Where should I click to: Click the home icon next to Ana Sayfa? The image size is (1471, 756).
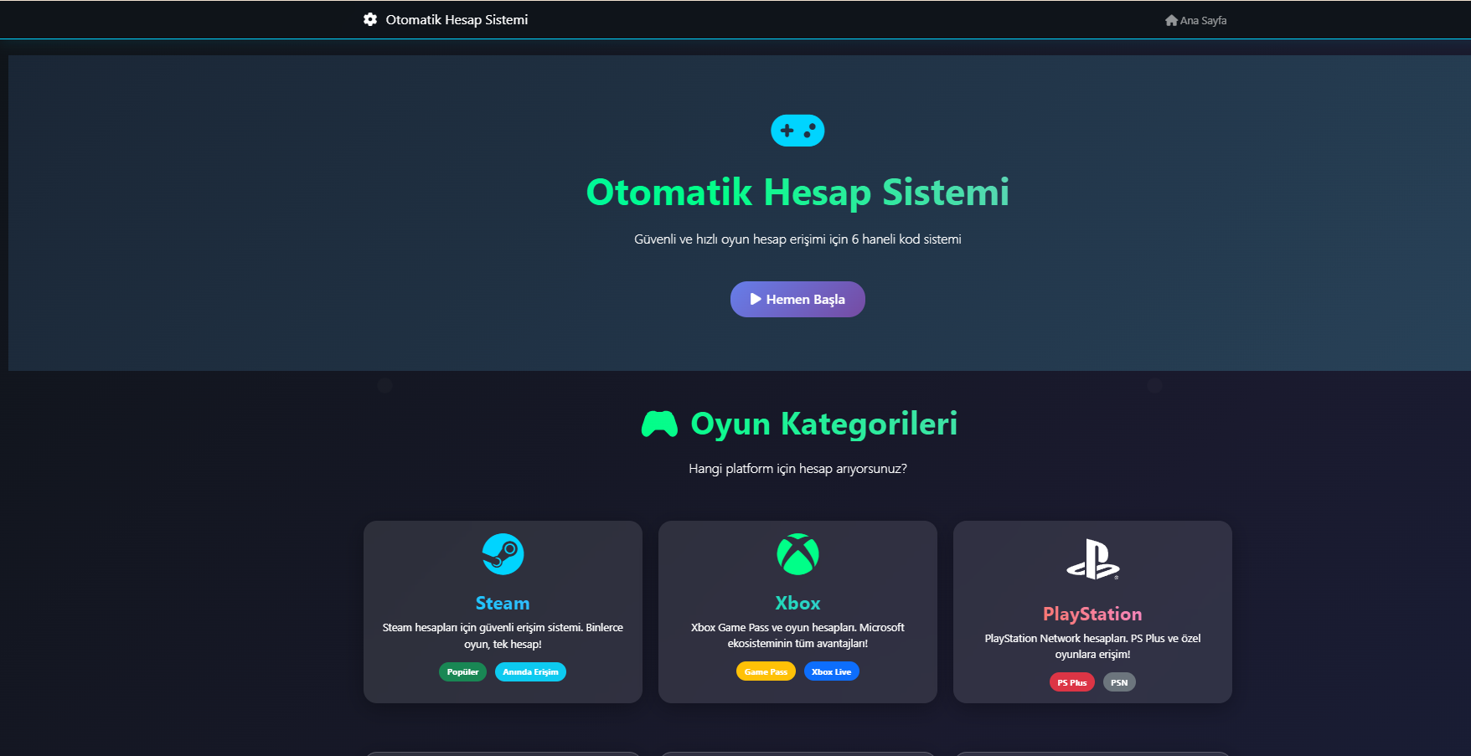(1171, 20)
